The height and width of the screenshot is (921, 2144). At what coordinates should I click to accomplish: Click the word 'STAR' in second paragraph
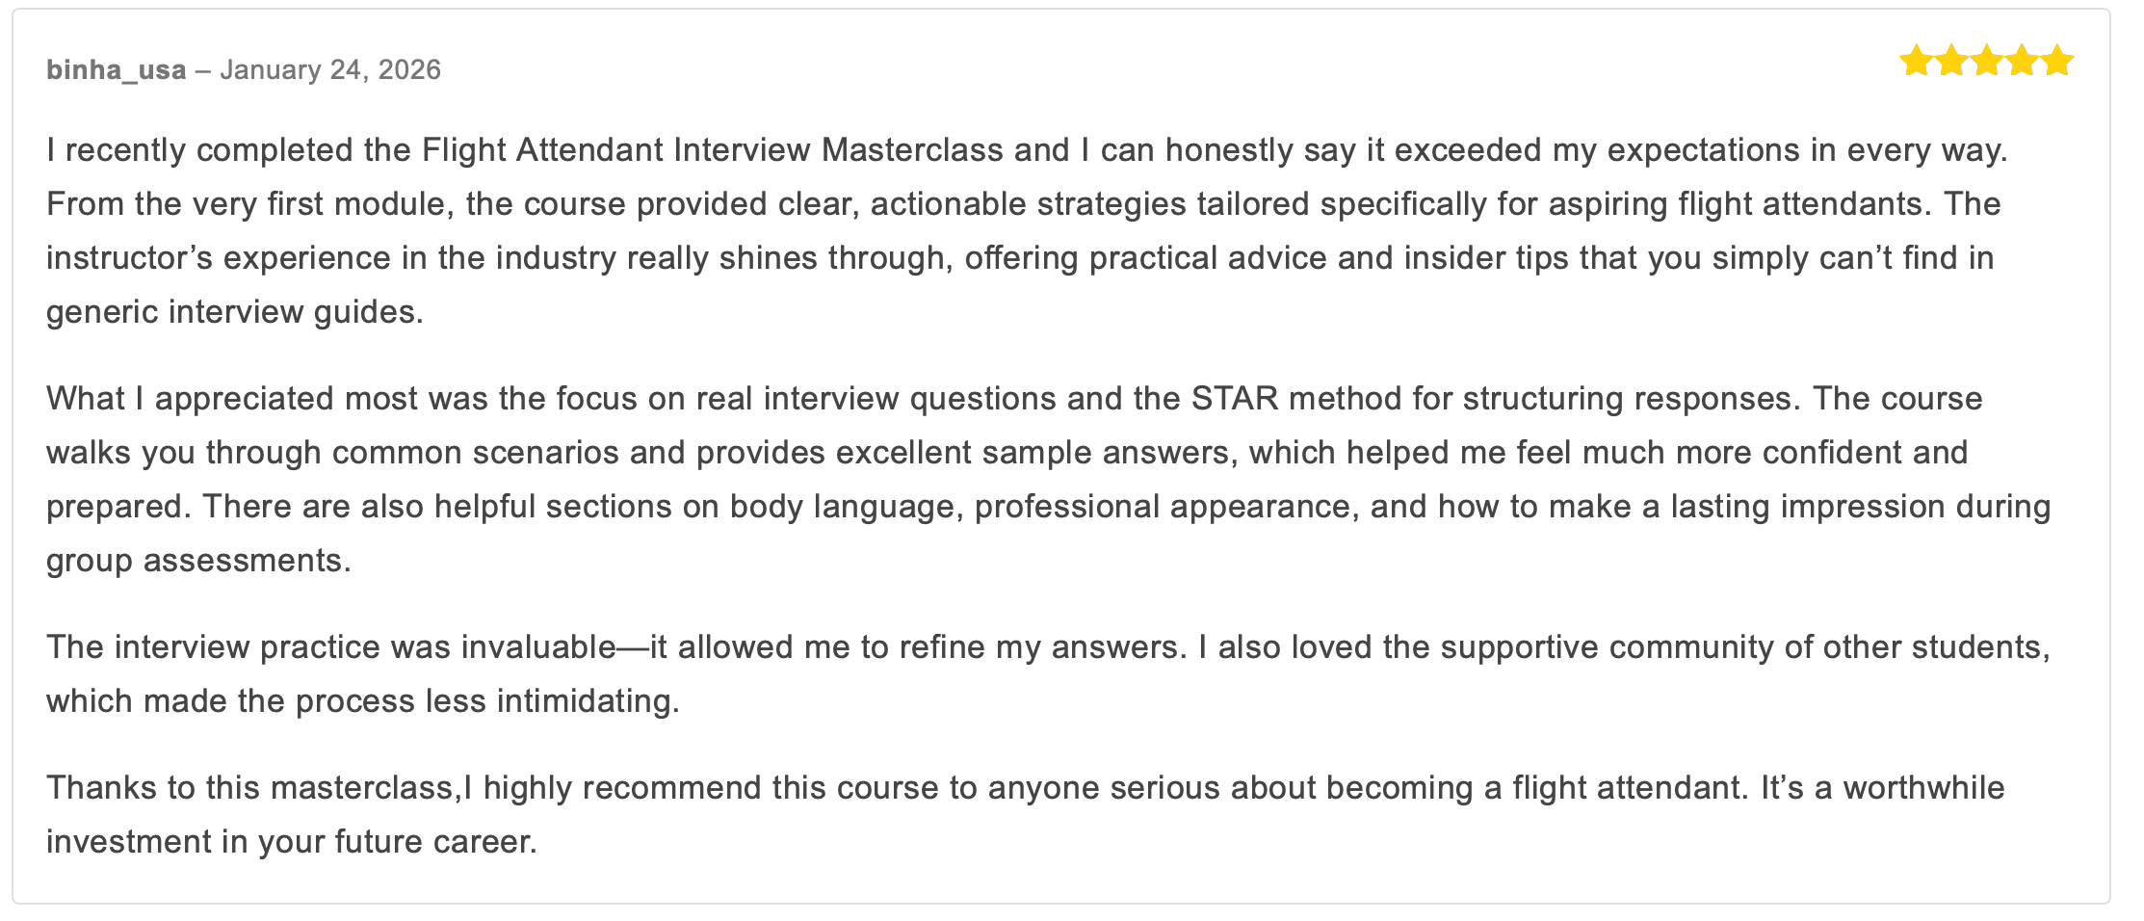coord(1235,399)
